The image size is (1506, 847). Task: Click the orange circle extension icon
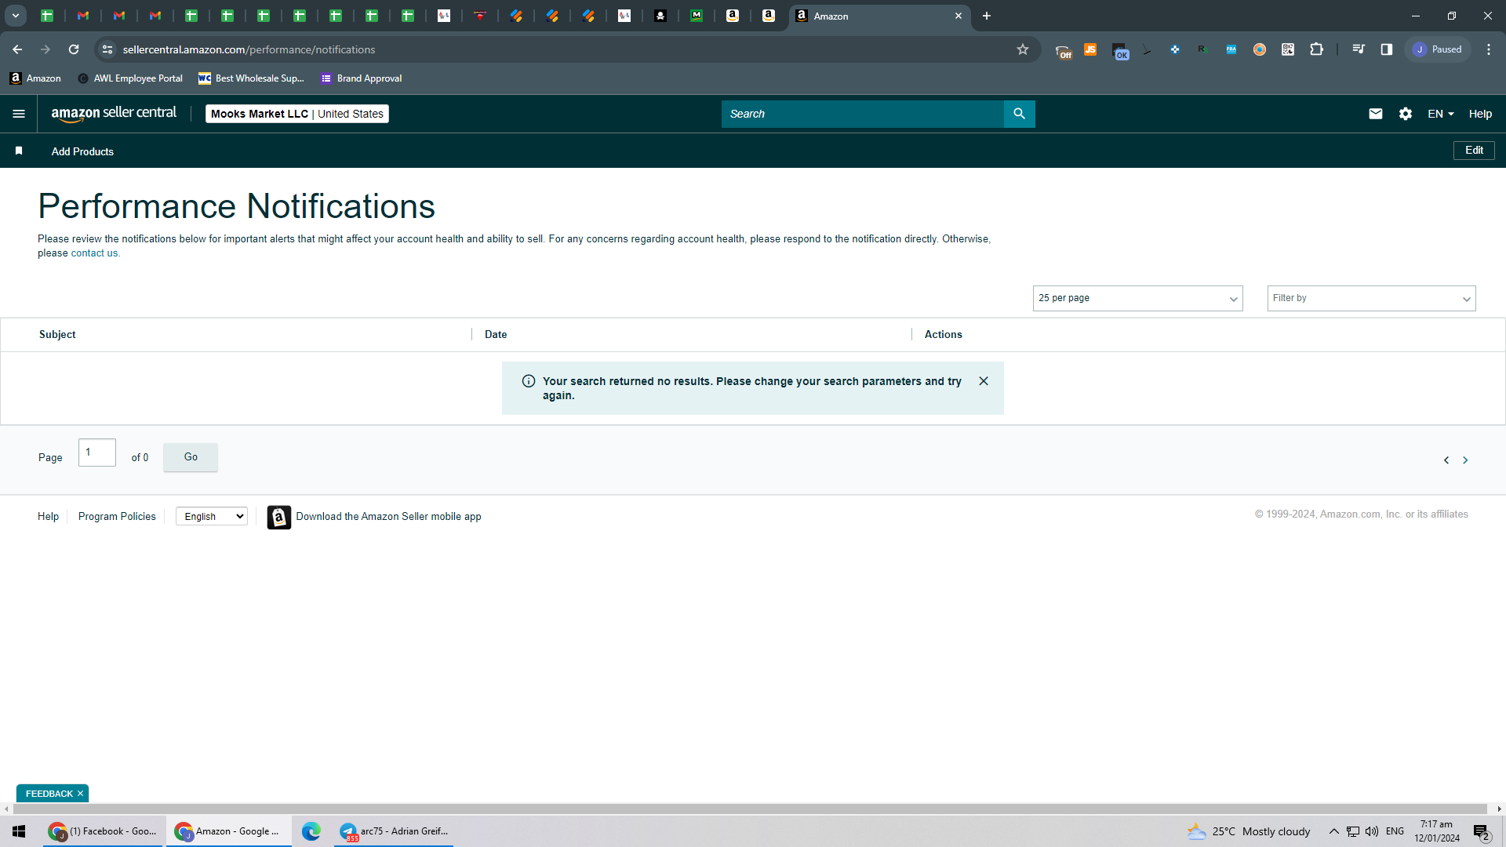[1260, 49]
